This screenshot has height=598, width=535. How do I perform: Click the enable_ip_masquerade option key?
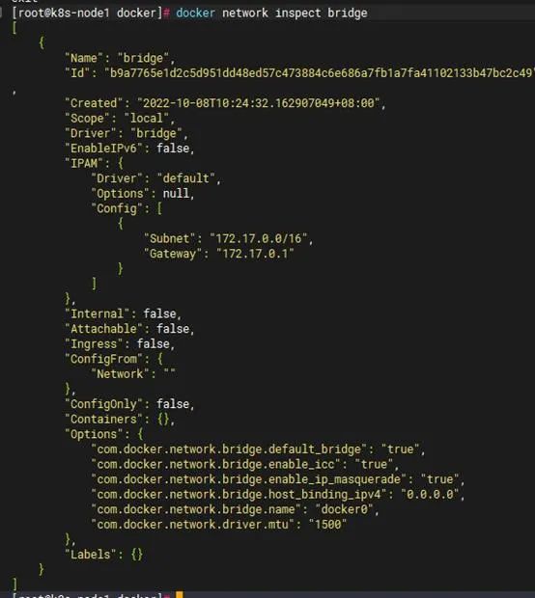coord(248,479)
